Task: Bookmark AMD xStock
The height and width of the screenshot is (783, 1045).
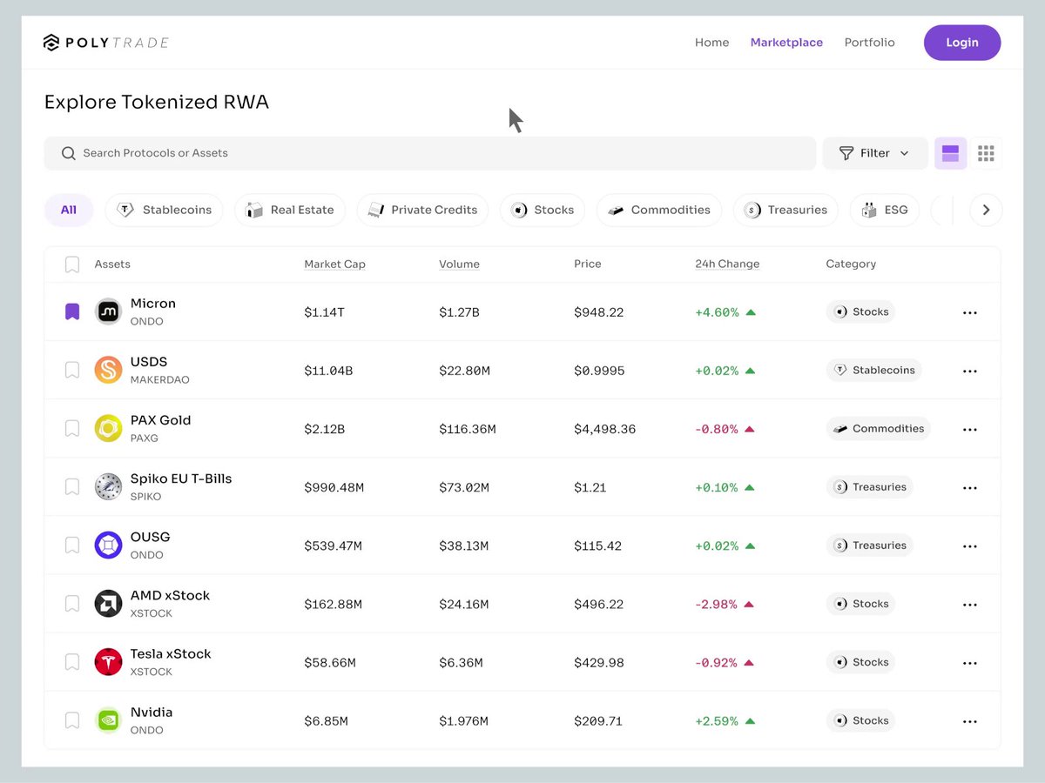Action: click(72, 603)
